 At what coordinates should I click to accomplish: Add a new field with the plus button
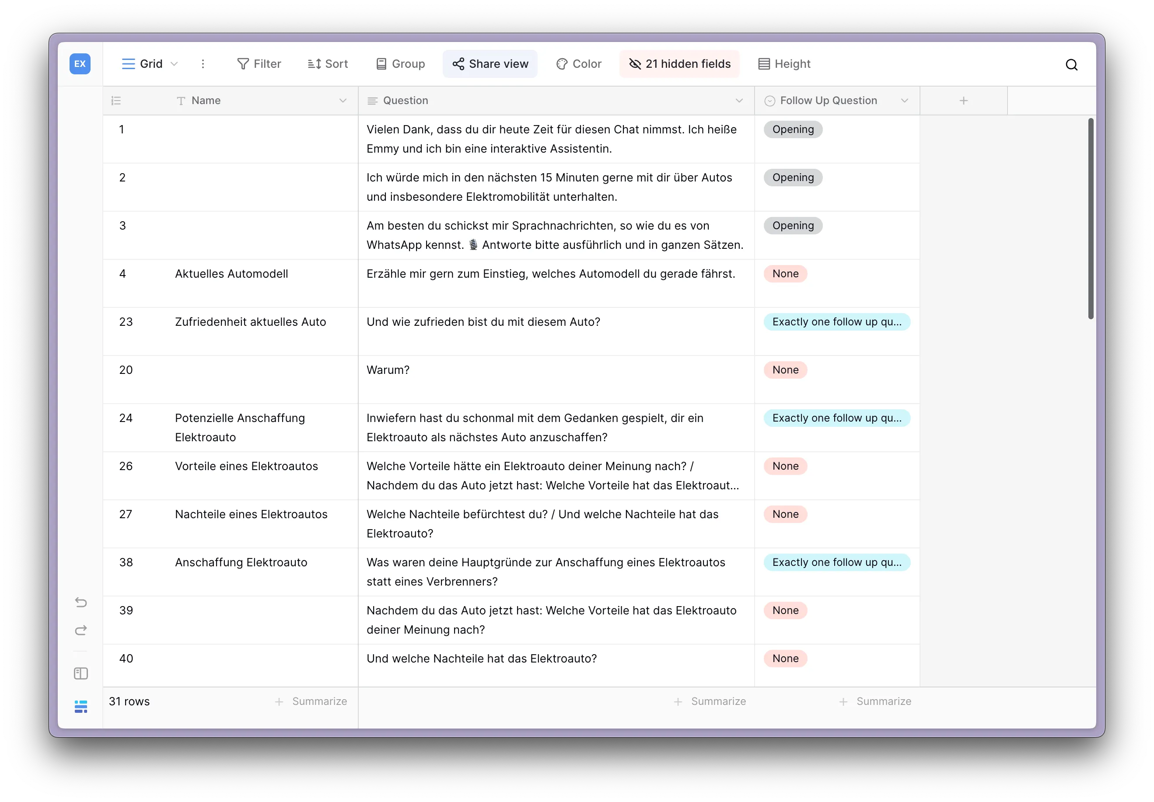[x=964, y=101]
